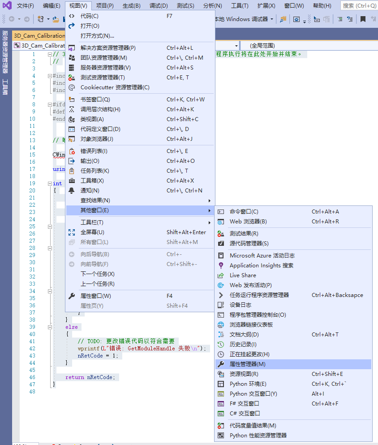Viewport: 378px width, 445px height.
Task: Select the 全屏幕 option
Action: pyautogui.click(x=92, y=232)
